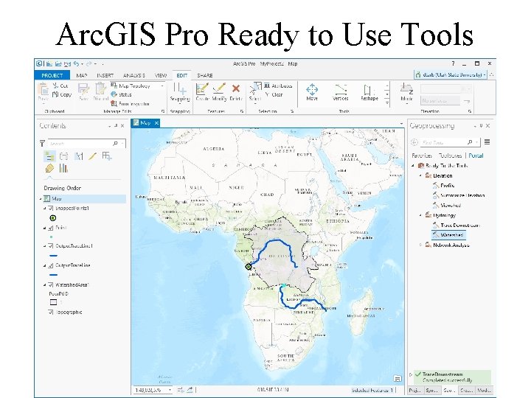Click the Contents filter funnel icon
The image size is (531, 398).
[42, 144]
